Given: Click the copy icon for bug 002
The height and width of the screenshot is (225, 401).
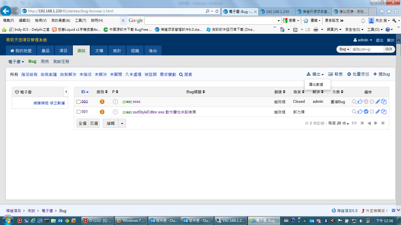Looking at the screenshot, I should coord(384,102).
